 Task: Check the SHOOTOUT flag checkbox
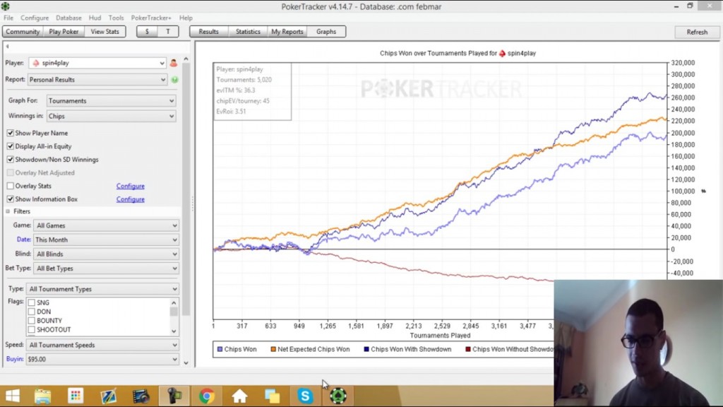point(31,329)
